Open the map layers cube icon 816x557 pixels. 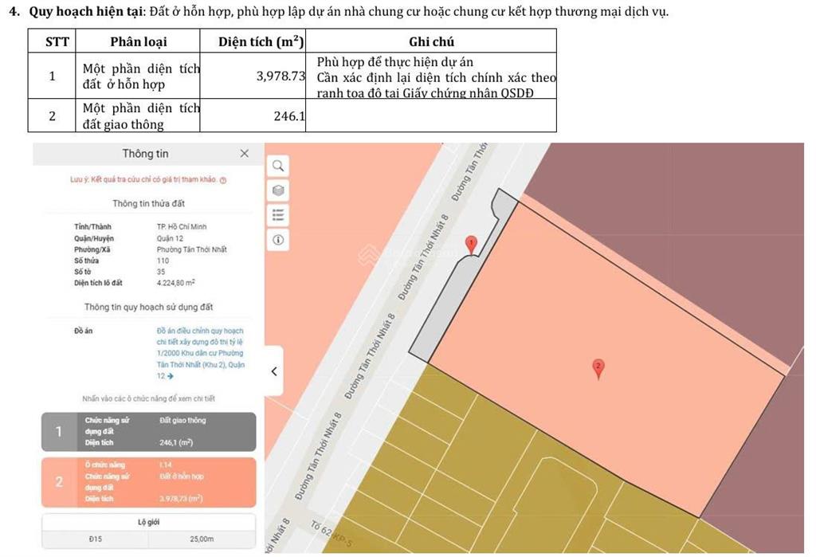pyautogui.click(x=278, y=190)
